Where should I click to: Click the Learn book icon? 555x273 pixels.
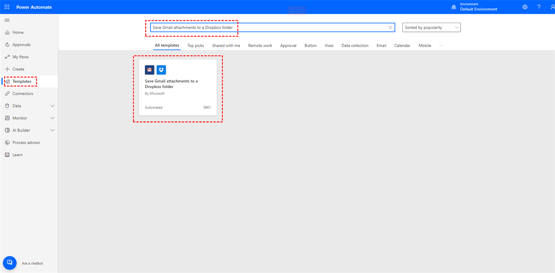(x=7, y=155)
